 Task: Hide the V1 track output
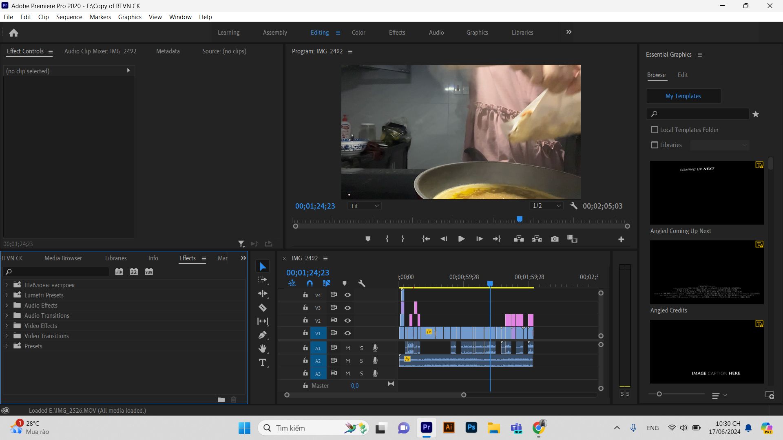coord(347,333)
